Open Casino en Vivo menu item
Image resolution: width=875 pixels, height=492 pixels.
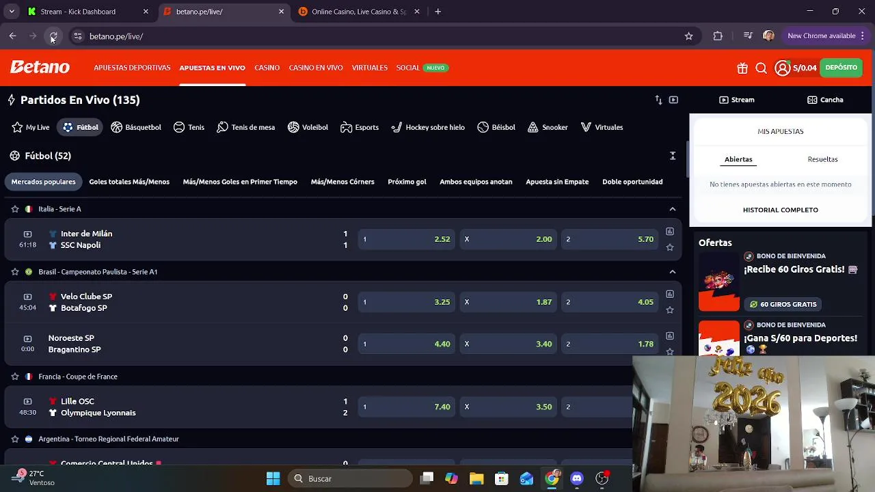(x=316, y=68)
